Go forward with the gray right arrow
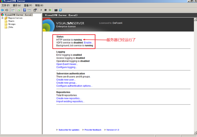The image size is (197, 137). click(x=7, y=10)
